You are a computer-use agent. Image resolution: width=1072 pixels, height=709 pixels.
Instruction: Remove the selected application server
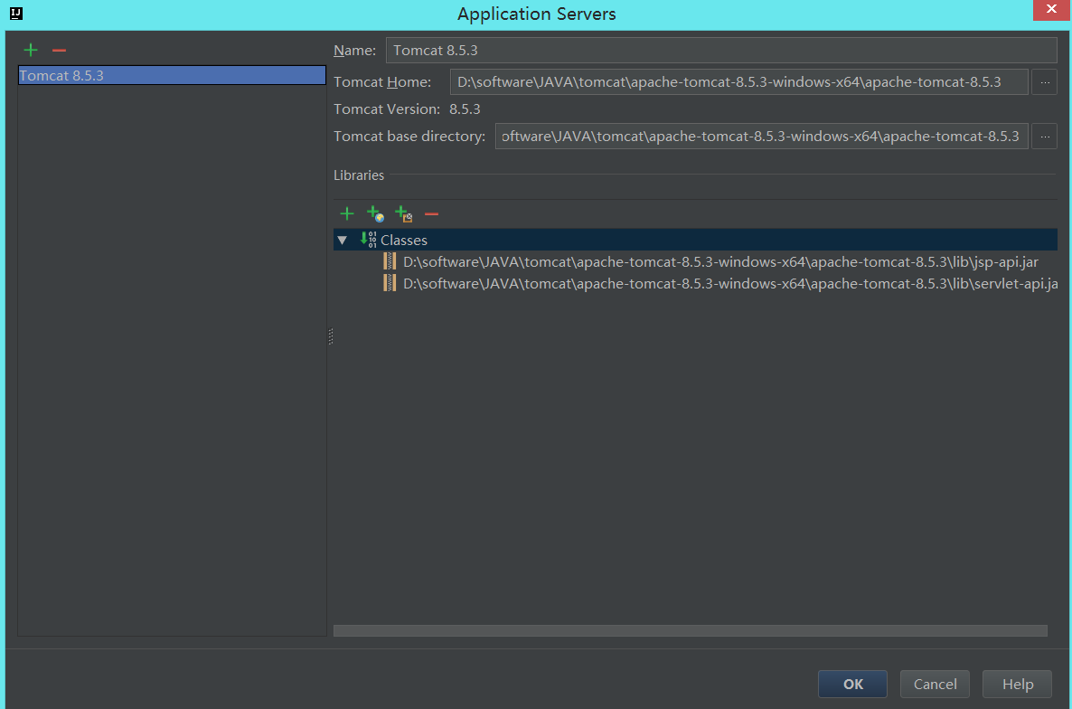coord(59,50)
